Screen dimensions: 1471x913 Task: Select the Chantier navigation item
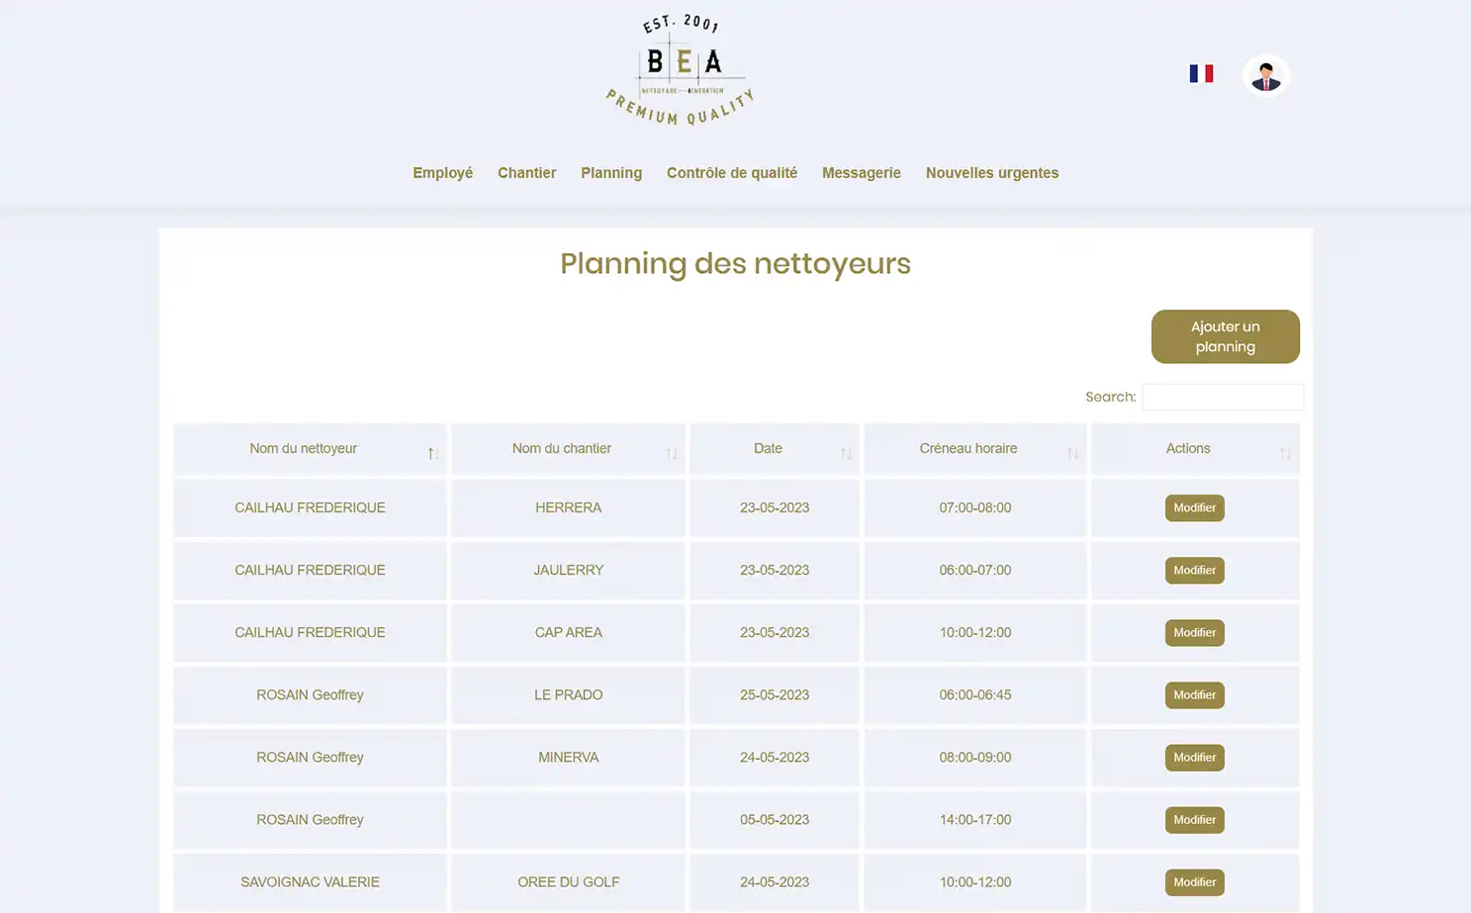[526, 173]
